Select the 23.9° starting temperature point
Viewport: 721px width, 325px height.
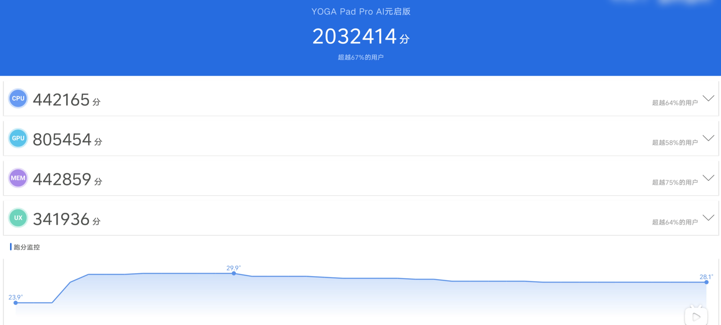16,303
